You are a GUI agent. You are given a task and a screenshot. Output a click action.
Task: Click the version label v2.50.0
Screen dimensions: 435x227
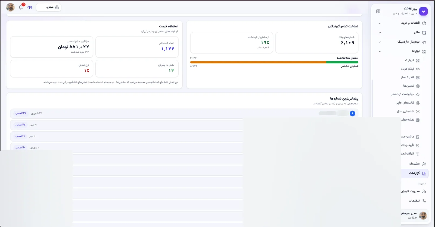tap(412, 218)
